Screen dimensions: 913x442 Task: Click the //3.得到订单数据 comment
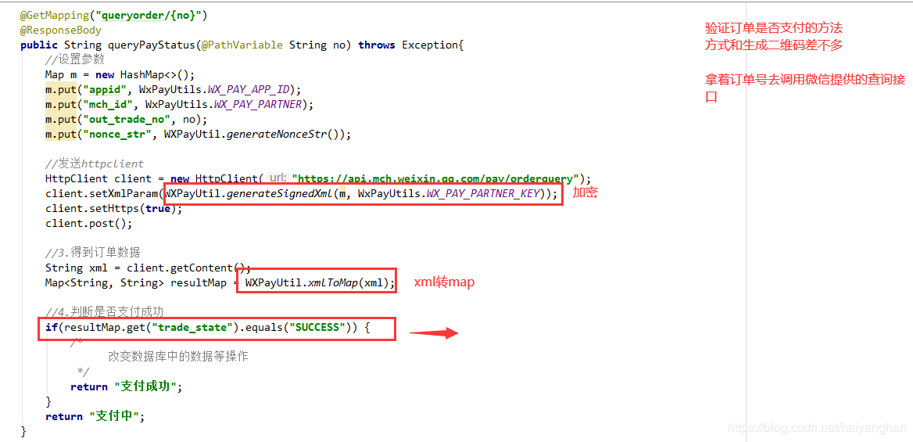click(92, 253)
